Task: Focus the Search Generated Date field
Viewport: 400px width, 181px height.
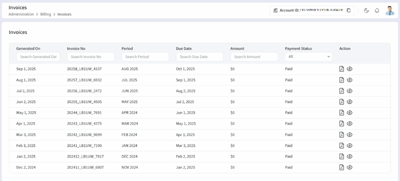Action: click(38, 57)
